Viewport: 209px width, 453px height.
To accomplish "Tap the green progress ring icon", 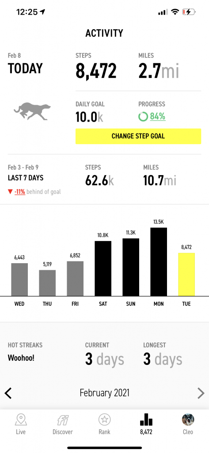I will coord(143,117).
